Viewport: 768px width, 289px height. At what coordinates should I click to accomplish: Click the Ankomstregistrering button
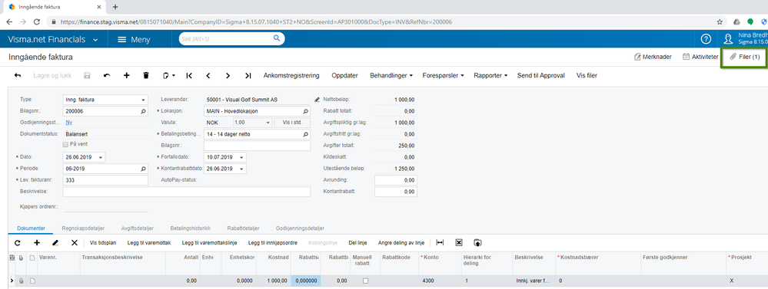[291, 76]
